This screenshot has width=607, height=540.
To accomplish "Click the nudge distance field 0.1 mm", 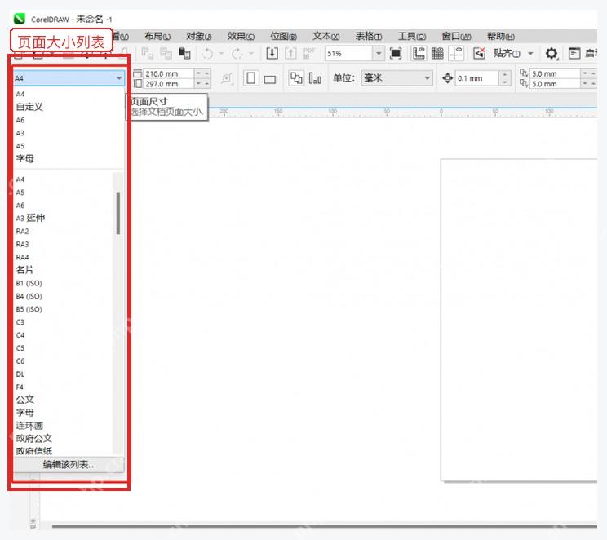I will pyautogui.click(x=478, y=77).
